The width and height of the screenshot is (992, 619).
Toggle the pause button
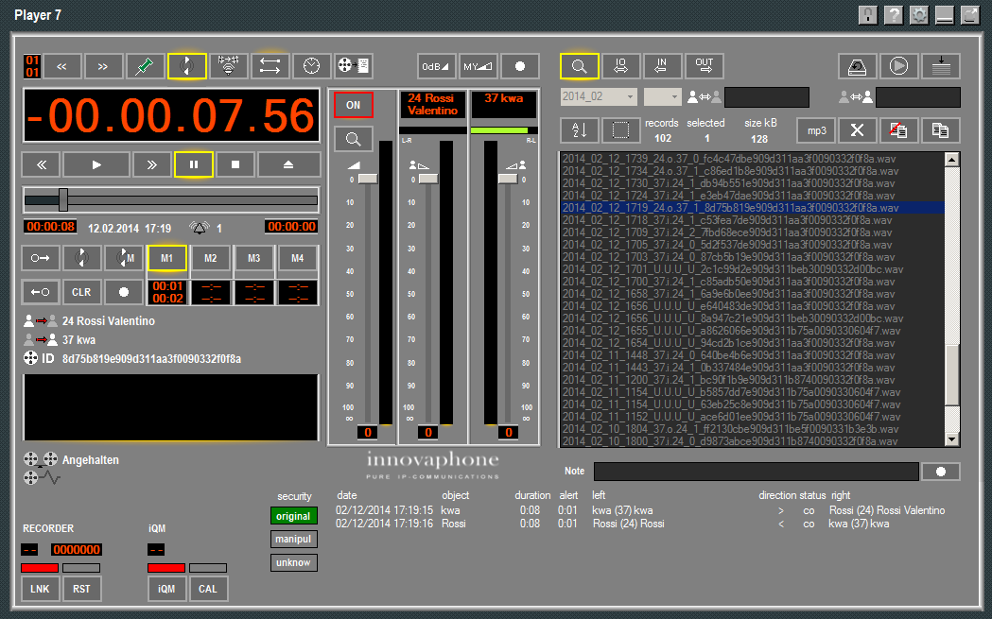click(x=194, y=164)
